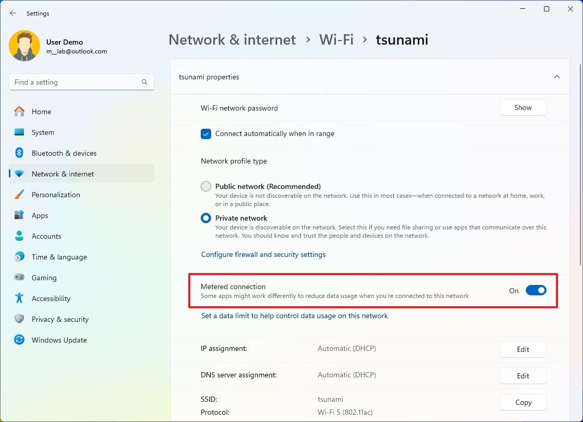Open the Accounts section
The width and height of the screenshot is (583, 422).
(47, 236)
